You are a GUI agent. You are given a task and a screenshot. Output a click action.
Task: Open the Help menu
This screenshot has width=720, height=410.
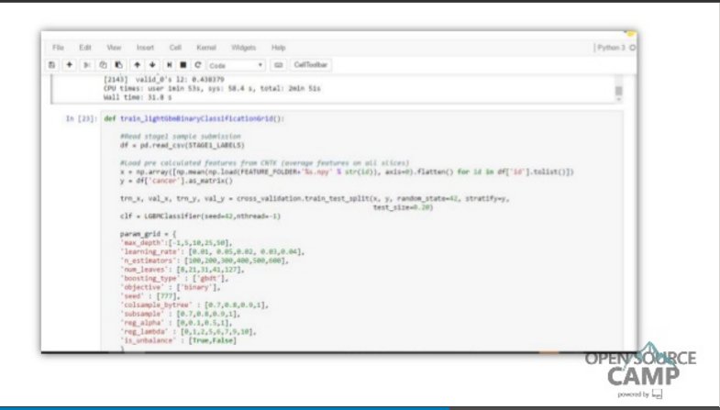(x=278, y=48)
